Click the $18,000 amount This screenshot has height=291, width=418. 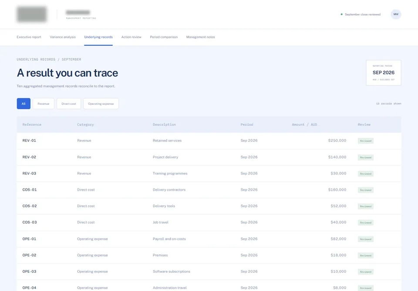[338, 255]
